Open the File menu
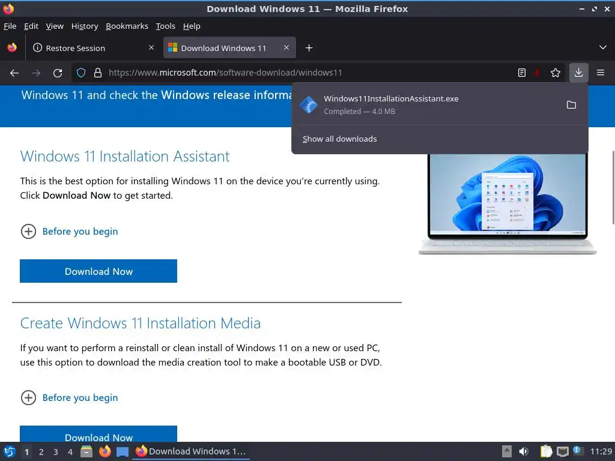 coord(10,26)
